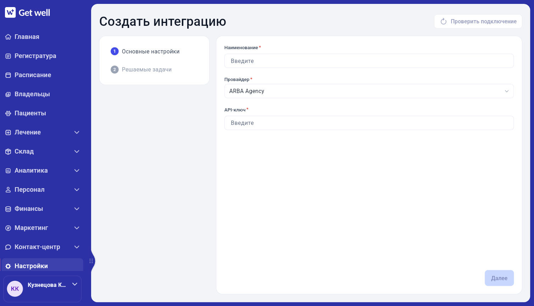
Task: Expand the Склад submenu chevron
Action: [x=77, y=151]
